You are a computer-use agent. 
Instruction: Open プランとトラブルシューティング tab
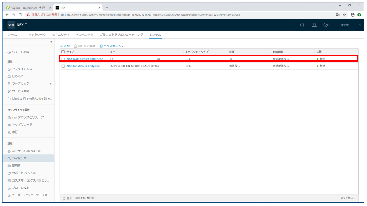[121, 35]
